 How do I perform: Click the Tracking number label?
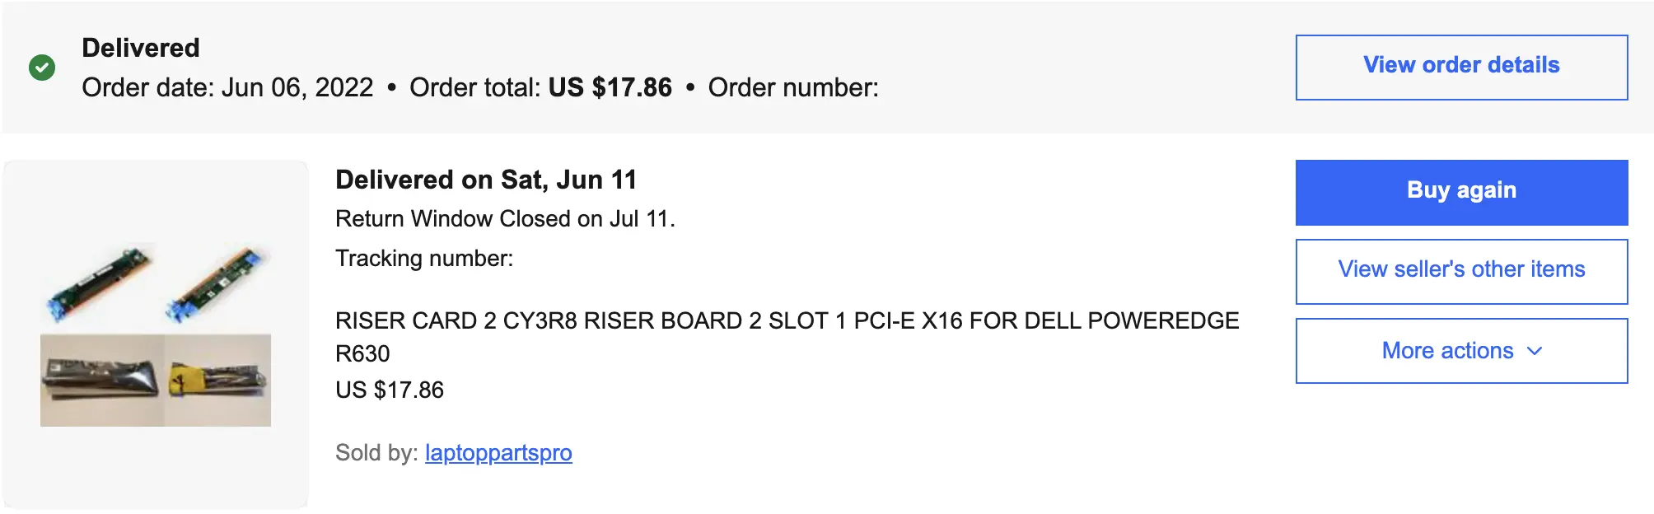424,259
